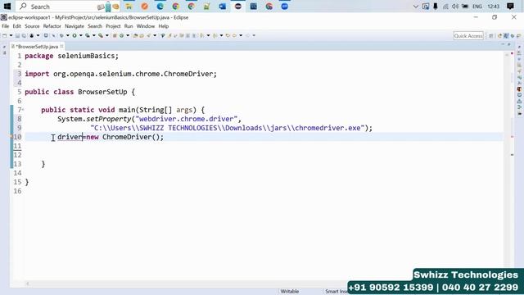Viewport: 524px width, 295px height.
Task: Click the chromedriver.exe path string on line 9
Action: (x=228, y=128)
